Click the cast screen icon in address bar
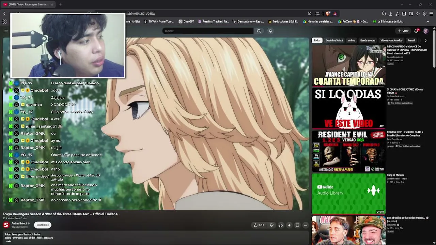 click(317, 14)
